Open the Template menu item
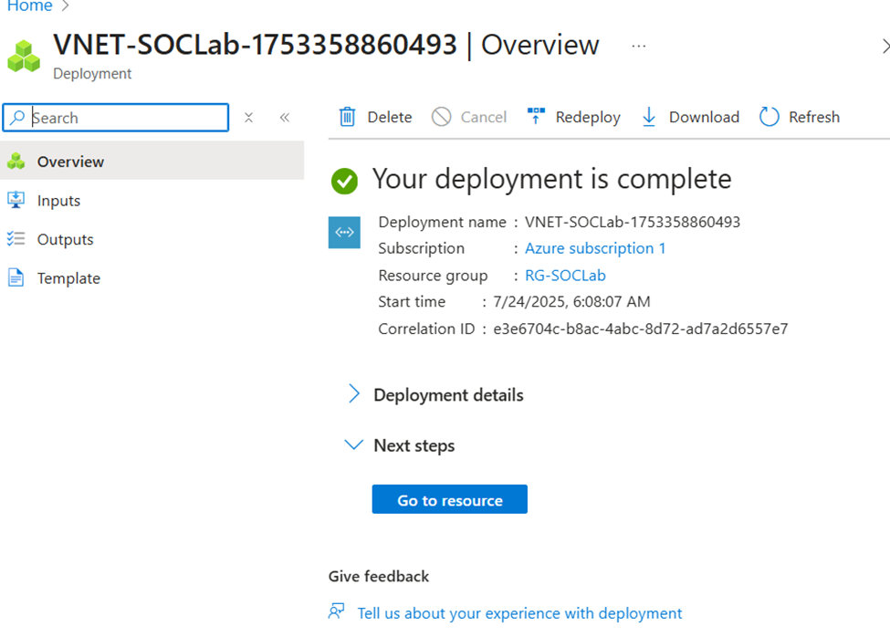The width and height of the screenshot is (890, 637). pyautogui.click(x=152, y=278)
